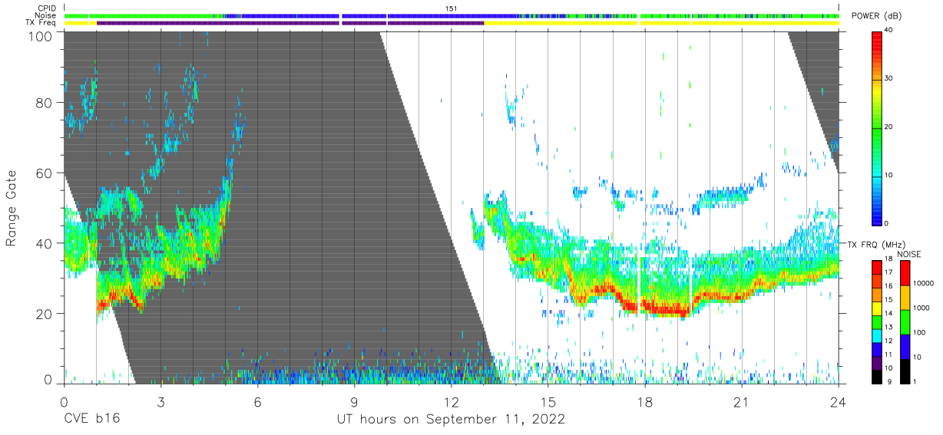Click the purple TX Freq bar segment near 6 UT
The width and height of the screenshot is (943, 435).
[x=257, y=23]
